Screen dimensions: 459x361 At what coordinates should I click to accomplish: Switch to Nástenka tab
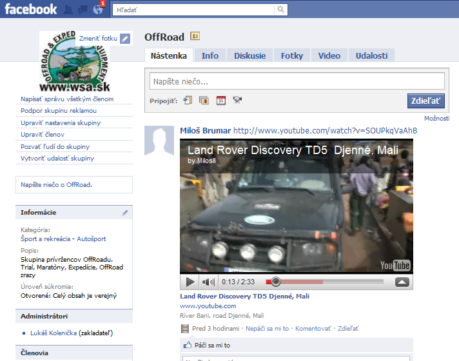[169, 55]
